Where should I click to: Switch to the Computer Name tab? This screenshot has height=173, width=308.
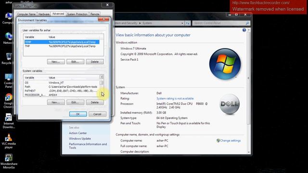tap(26, 14)
